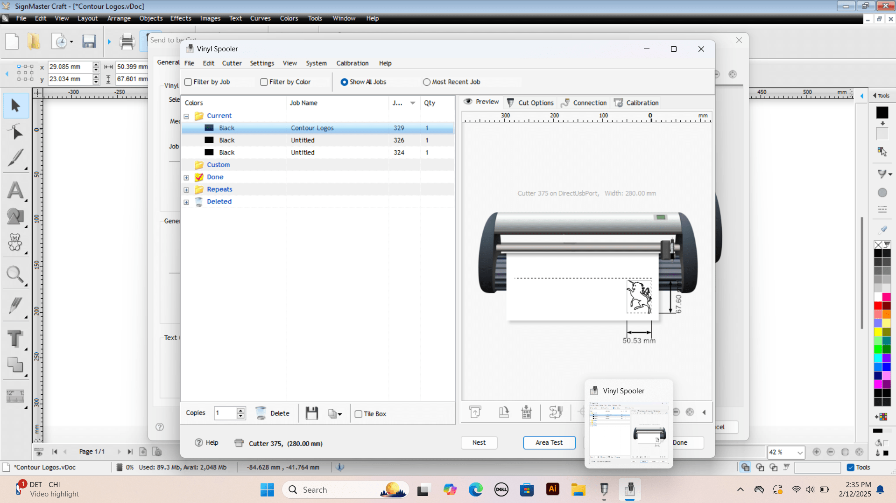Open the 42% zoom level dropdown
Screen dimensions: 896x503
(800, 453)
